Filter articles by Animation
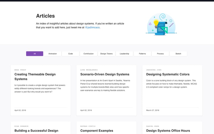Viewport: 214px width, 134px height. (x=52, y=54)
